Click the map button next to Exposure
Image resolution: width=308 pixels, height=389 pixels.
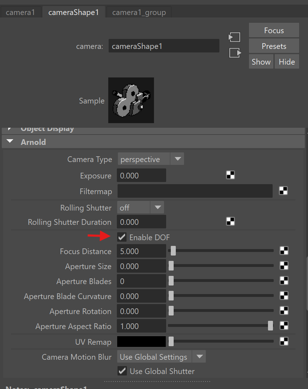(230, 175)
